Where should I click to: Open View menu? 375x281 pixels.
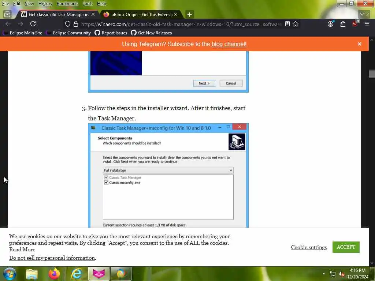pyautogui.click(x=29, y=4)
